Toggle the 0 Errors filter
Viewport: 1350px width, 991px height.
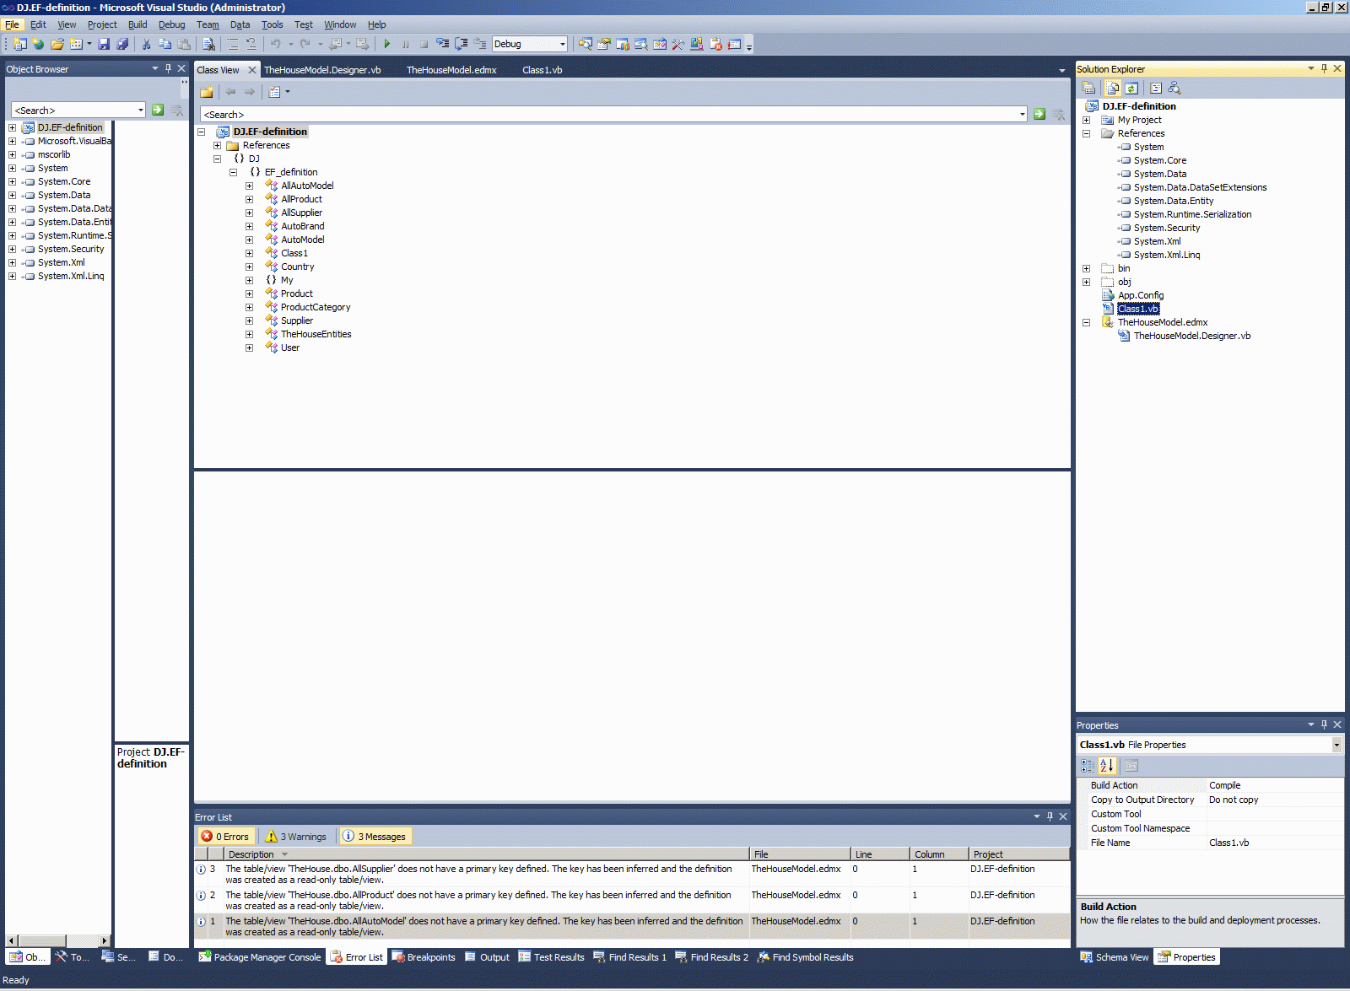point(225,837)
